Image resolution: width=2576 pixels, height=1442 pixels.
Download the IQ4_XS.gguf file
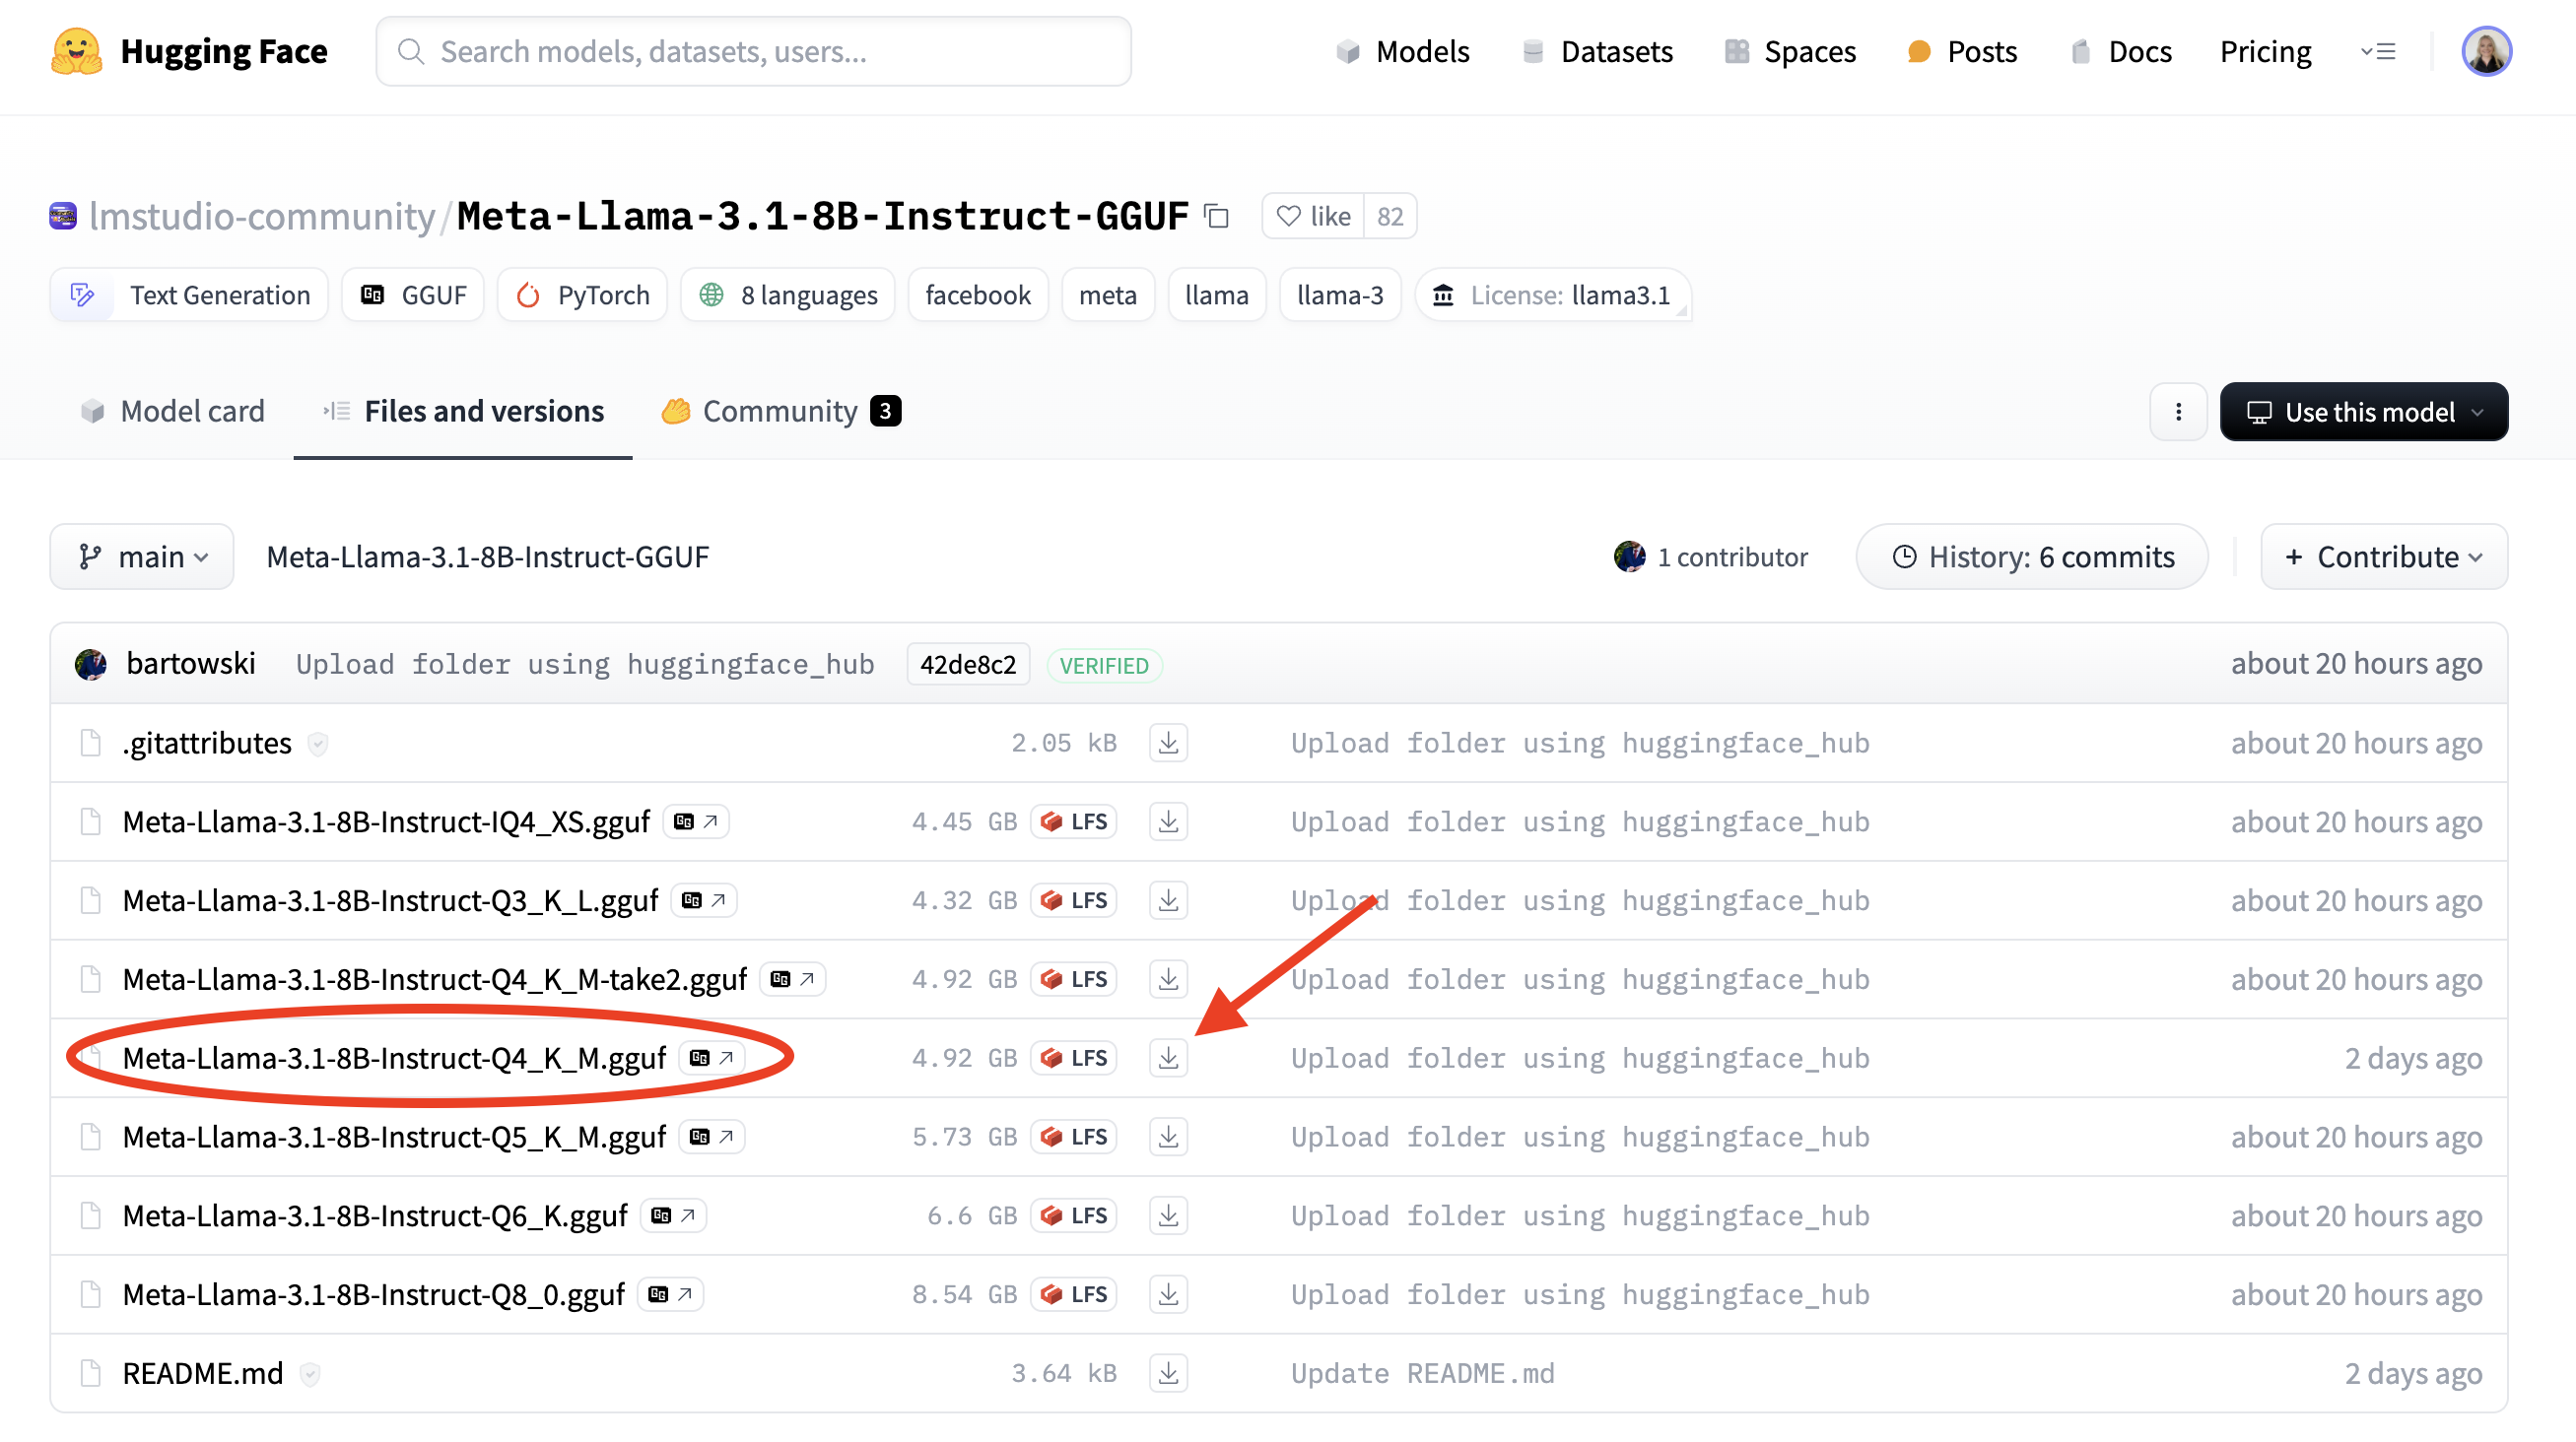(x=1168, y=822)
